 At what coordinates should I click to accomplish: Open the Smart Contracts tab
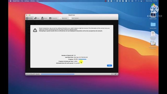[74, 18]
